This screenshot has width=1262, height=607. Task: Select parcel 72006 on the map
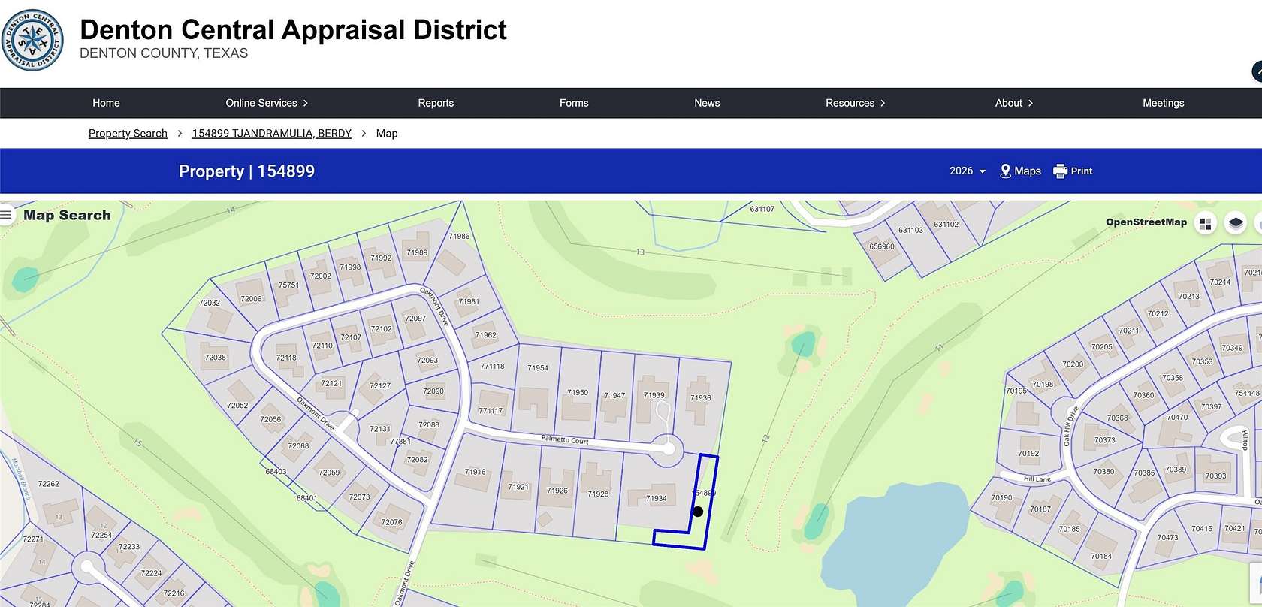coord(251,299)
